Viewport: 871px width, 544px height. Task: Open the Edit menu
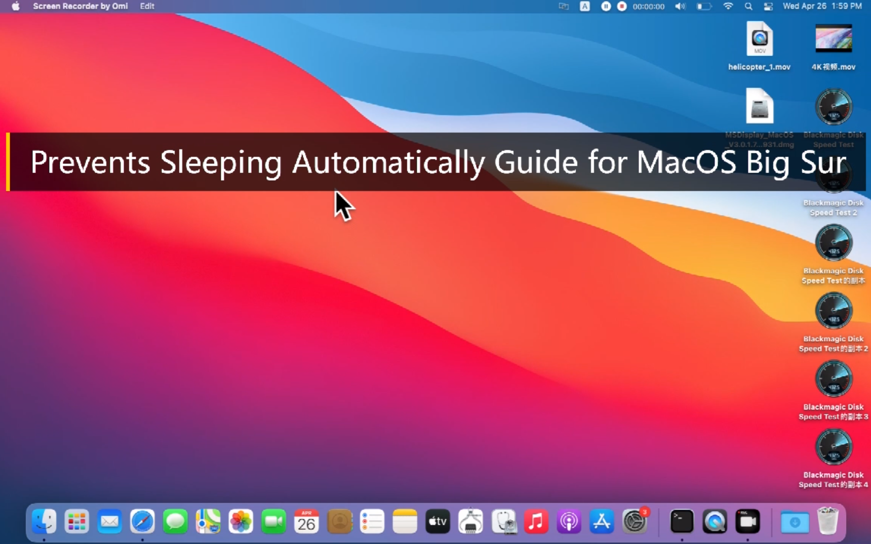coord(147,6)
